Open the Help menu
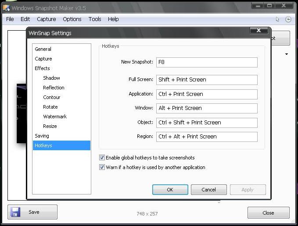Viewport: 298px width, 226px height. point(113,19)
